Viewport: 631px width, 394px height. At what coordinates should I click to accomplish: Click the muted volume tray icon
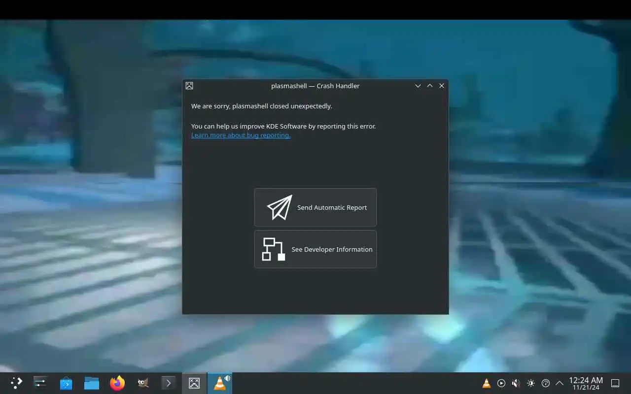point(516,383)
